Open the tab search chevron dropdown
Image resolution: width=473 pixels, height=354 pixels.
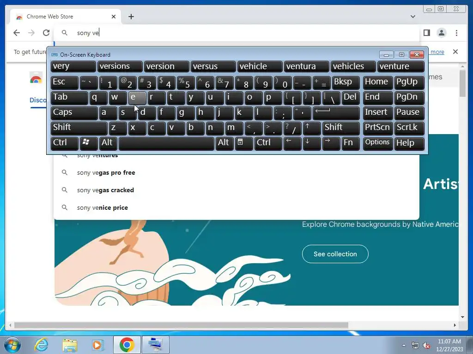[x=412, y=17]
